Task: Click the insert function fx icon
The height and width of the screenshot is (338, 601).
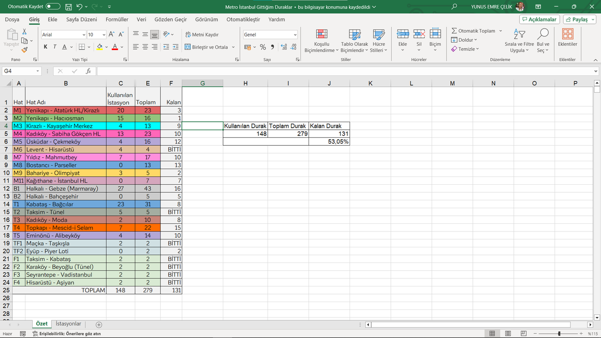Action: [x=88, y=71]
